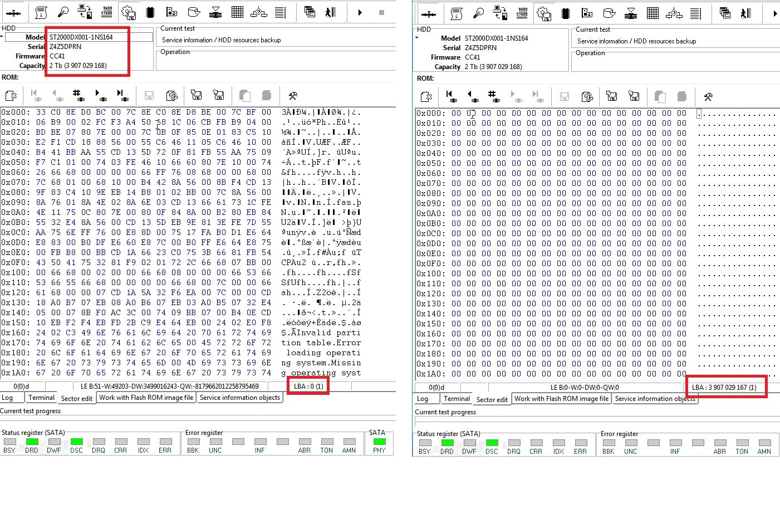The height and width of the screenshot is (519, 780).
Task: Expand the HDD info arrow in left window
Action: (x=2, y=37)
